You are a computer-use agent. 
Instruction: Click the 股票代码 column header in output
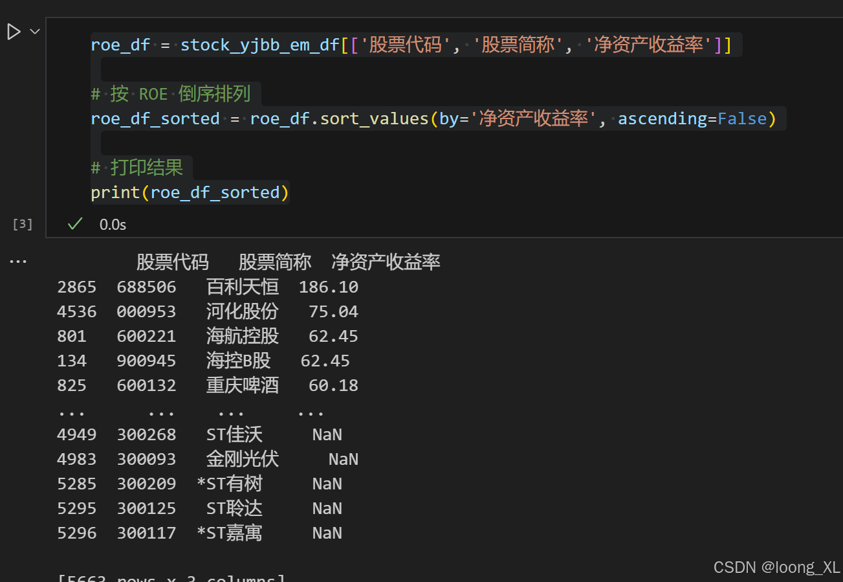click(173, 262)
